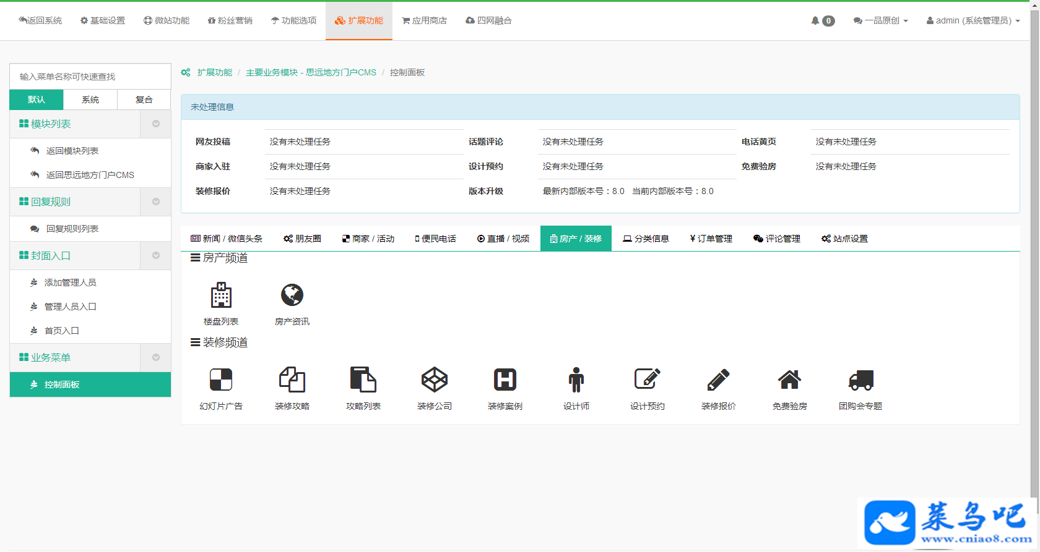The width and height of the screenshot is (1040, 552).
Task: Switch to the 直播 / 视频 tab
Action: pyautogui.click(x=503, y=239)
